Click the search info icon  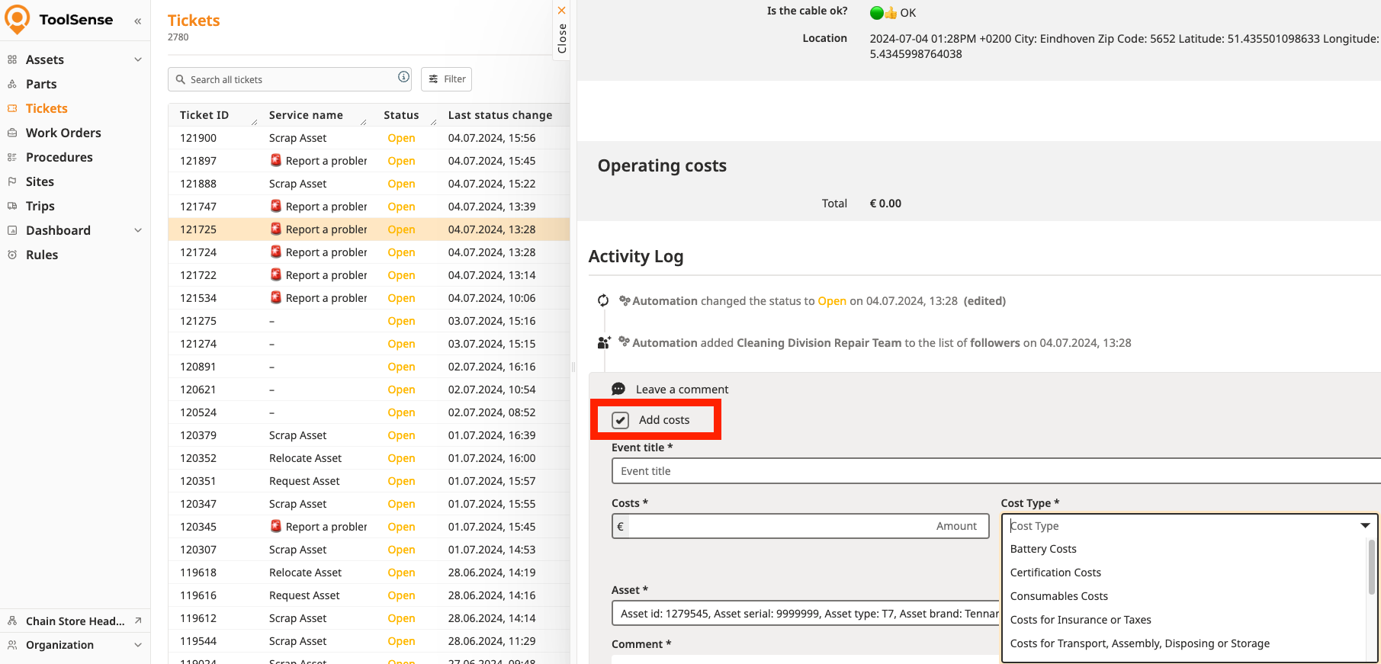(403, 77)
